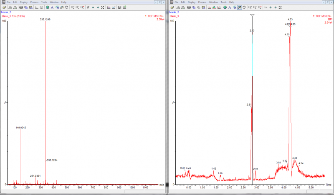Reset zoom icon in the Chromatogram window

pyautogui.click(x=260, y=7)
